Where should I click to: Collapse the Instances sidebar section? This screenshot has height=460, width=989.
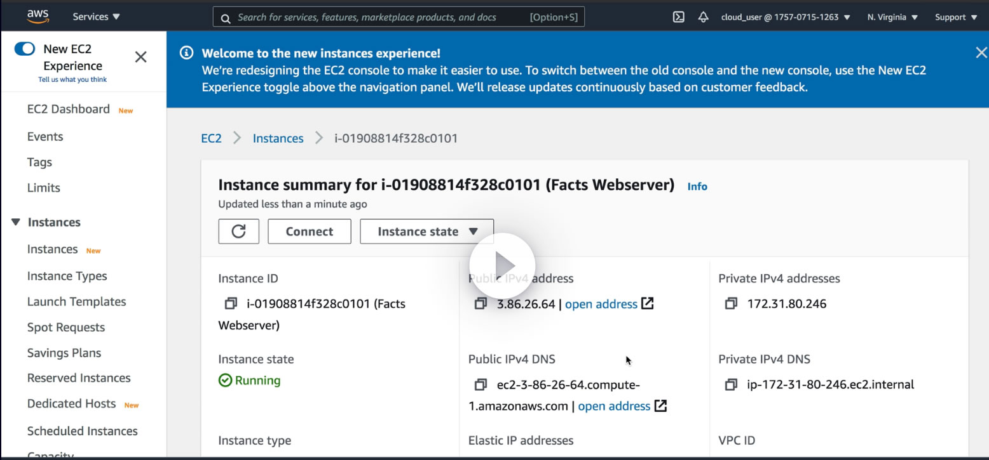pyautogui.click(x=17, y=222)
